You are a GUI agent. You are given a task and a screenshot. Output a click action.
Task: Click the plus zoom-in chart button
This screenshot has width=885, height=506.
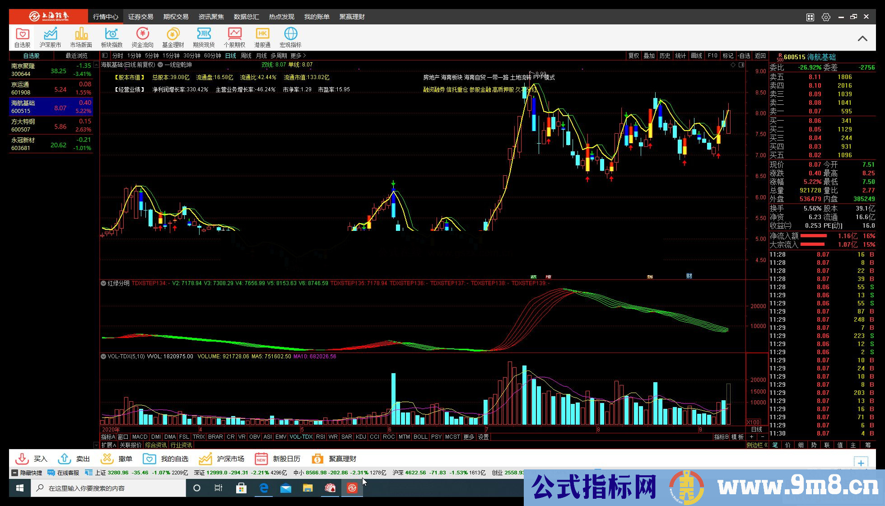[751, 437]
